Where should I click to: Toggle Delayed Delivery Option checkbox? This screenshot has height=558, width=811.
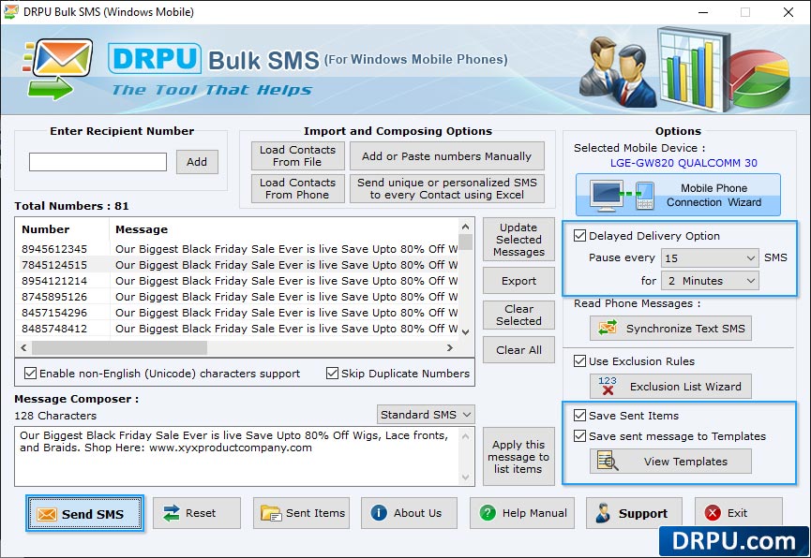(579, 236)
